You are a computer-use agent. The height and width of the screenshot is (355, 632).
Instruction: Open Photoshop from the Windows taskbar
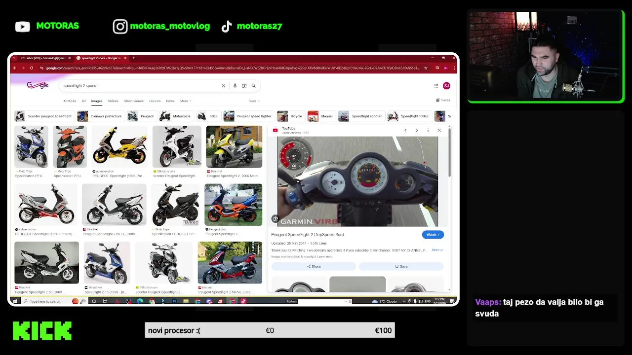coord(174,301)
